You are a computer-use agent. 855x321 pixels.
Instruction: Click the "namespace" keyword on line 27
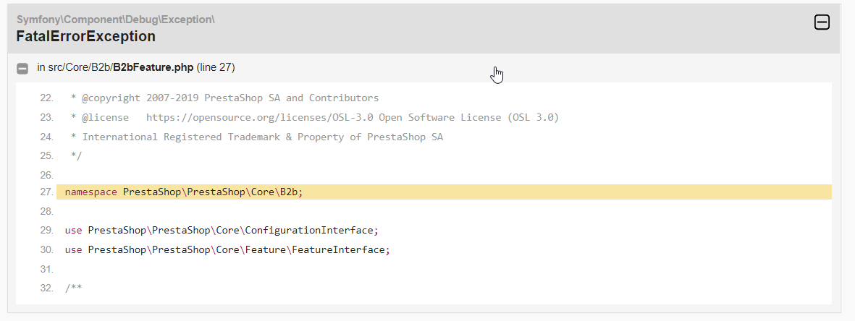(91, 192)
